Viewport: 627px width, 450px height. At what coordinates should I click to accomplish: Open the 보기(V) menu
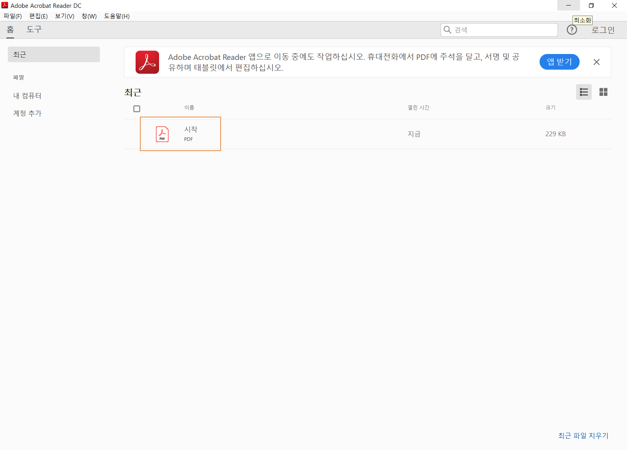click(x=65, y=16)
